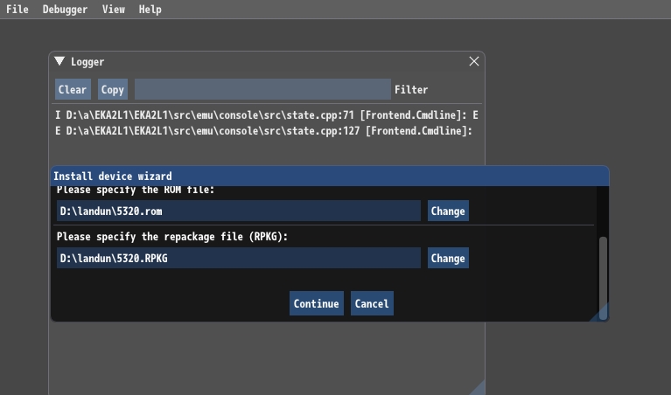Select the state.cpp:71 info log line
The height and width of the screenshot is (395, 671).
click(267, 115)
